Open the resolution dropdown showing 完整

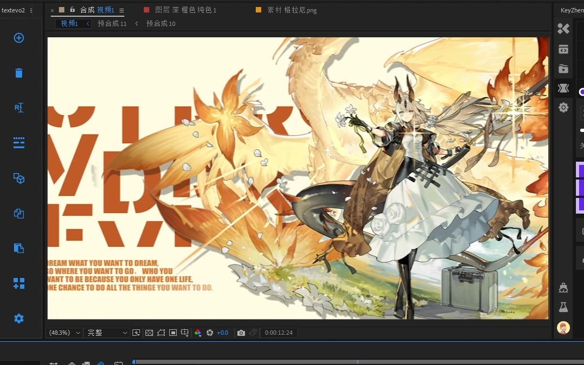point(107,333)
